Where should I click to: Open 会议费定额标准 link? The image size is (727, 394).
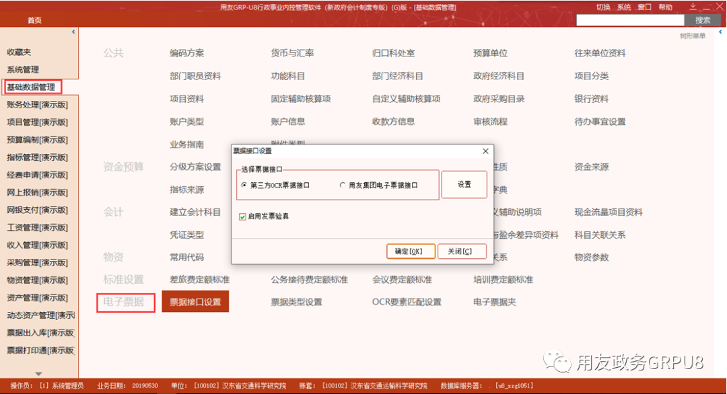click(402, 280)
